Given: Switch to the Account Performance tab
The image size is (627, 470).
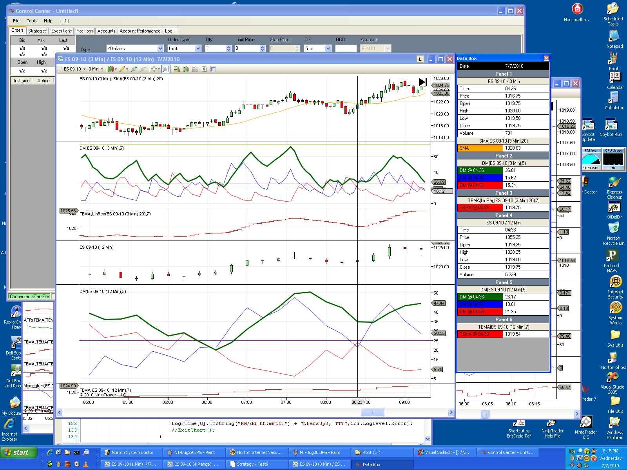Looking at the screenshot, I should pyautogui.click(x=140, y=31).
